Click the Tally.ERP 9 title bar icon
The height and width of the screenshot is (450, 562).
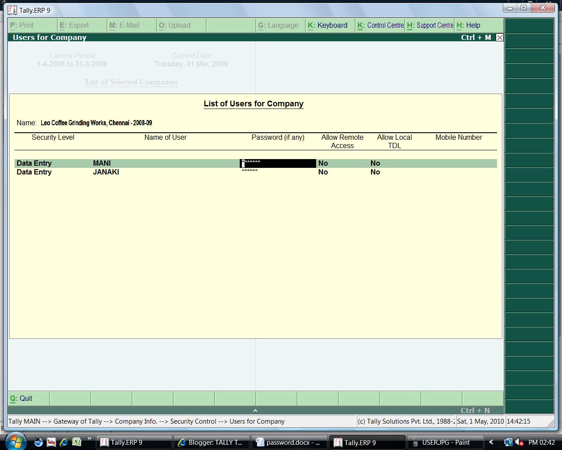click(x=13, y=10)
